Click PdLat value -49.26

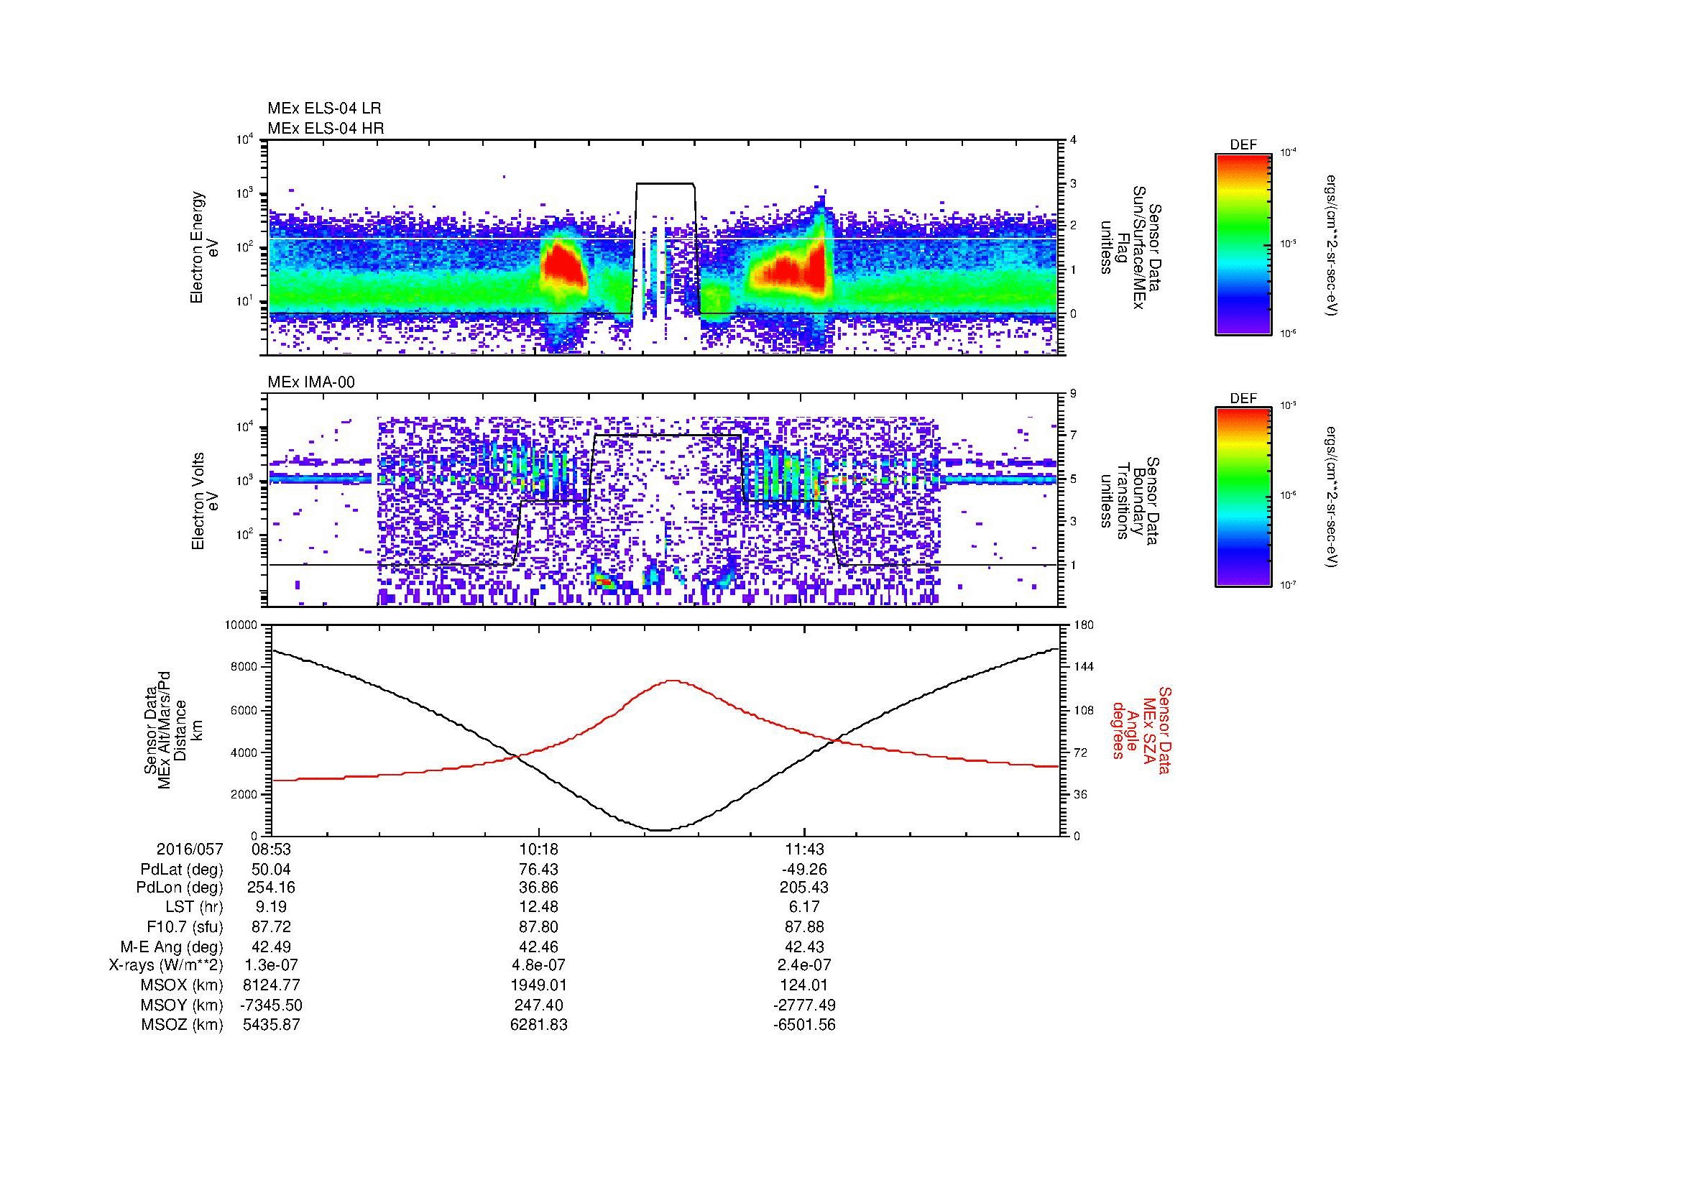tap(804, 870)
